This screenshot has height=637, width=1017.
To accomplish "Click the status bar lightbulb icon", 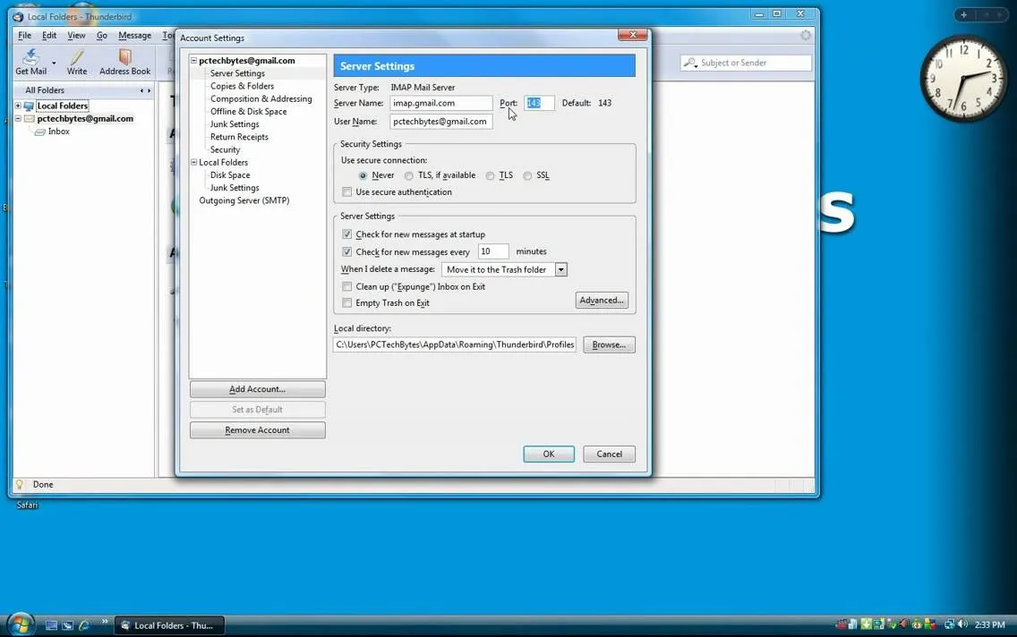I will [x=20, y=484].
